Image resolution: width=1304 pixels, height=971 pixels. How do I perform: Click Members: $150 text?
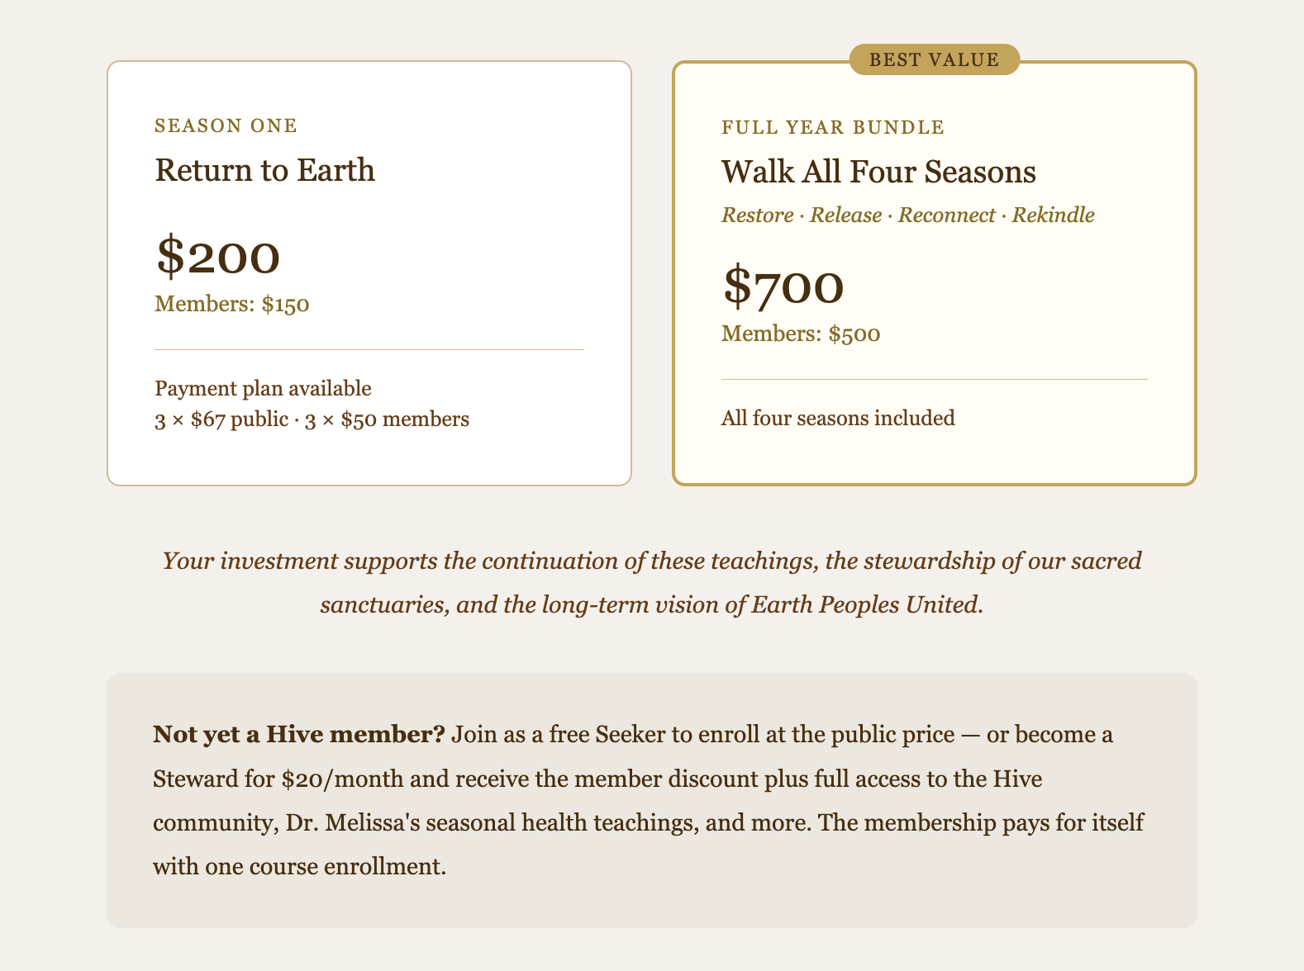tap(232, 304)
